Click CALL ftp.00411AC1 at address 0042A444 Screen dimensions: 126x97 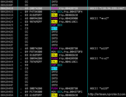point(64,62)
